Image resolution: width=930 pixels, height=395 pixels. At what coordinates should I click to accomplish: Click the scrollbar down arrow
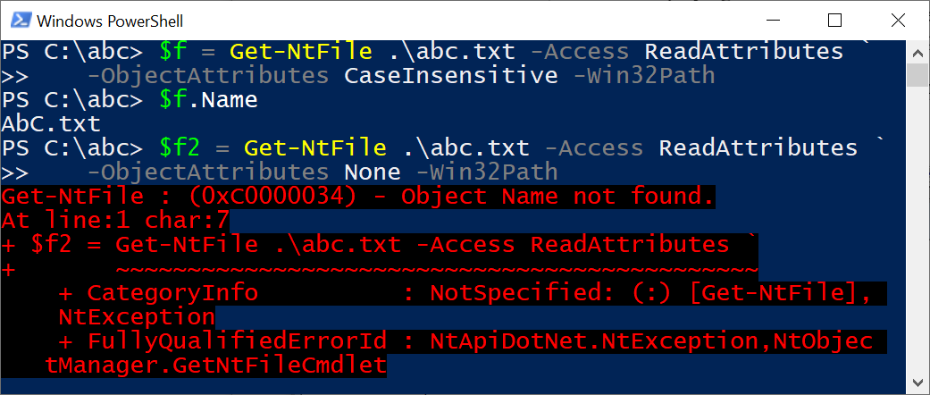click(x=917, y=382)
